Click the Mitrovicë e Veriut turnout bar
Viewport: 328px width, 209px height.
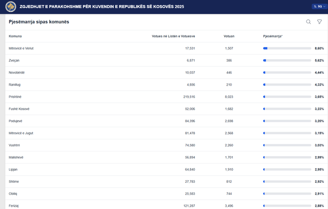(287, 48)
